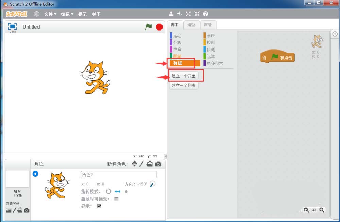Click the block help question-mark icon

click(x=206, y=14)
